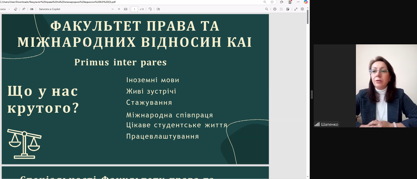Open the Favorites list
417x179 pixels.
coord(282,2)
